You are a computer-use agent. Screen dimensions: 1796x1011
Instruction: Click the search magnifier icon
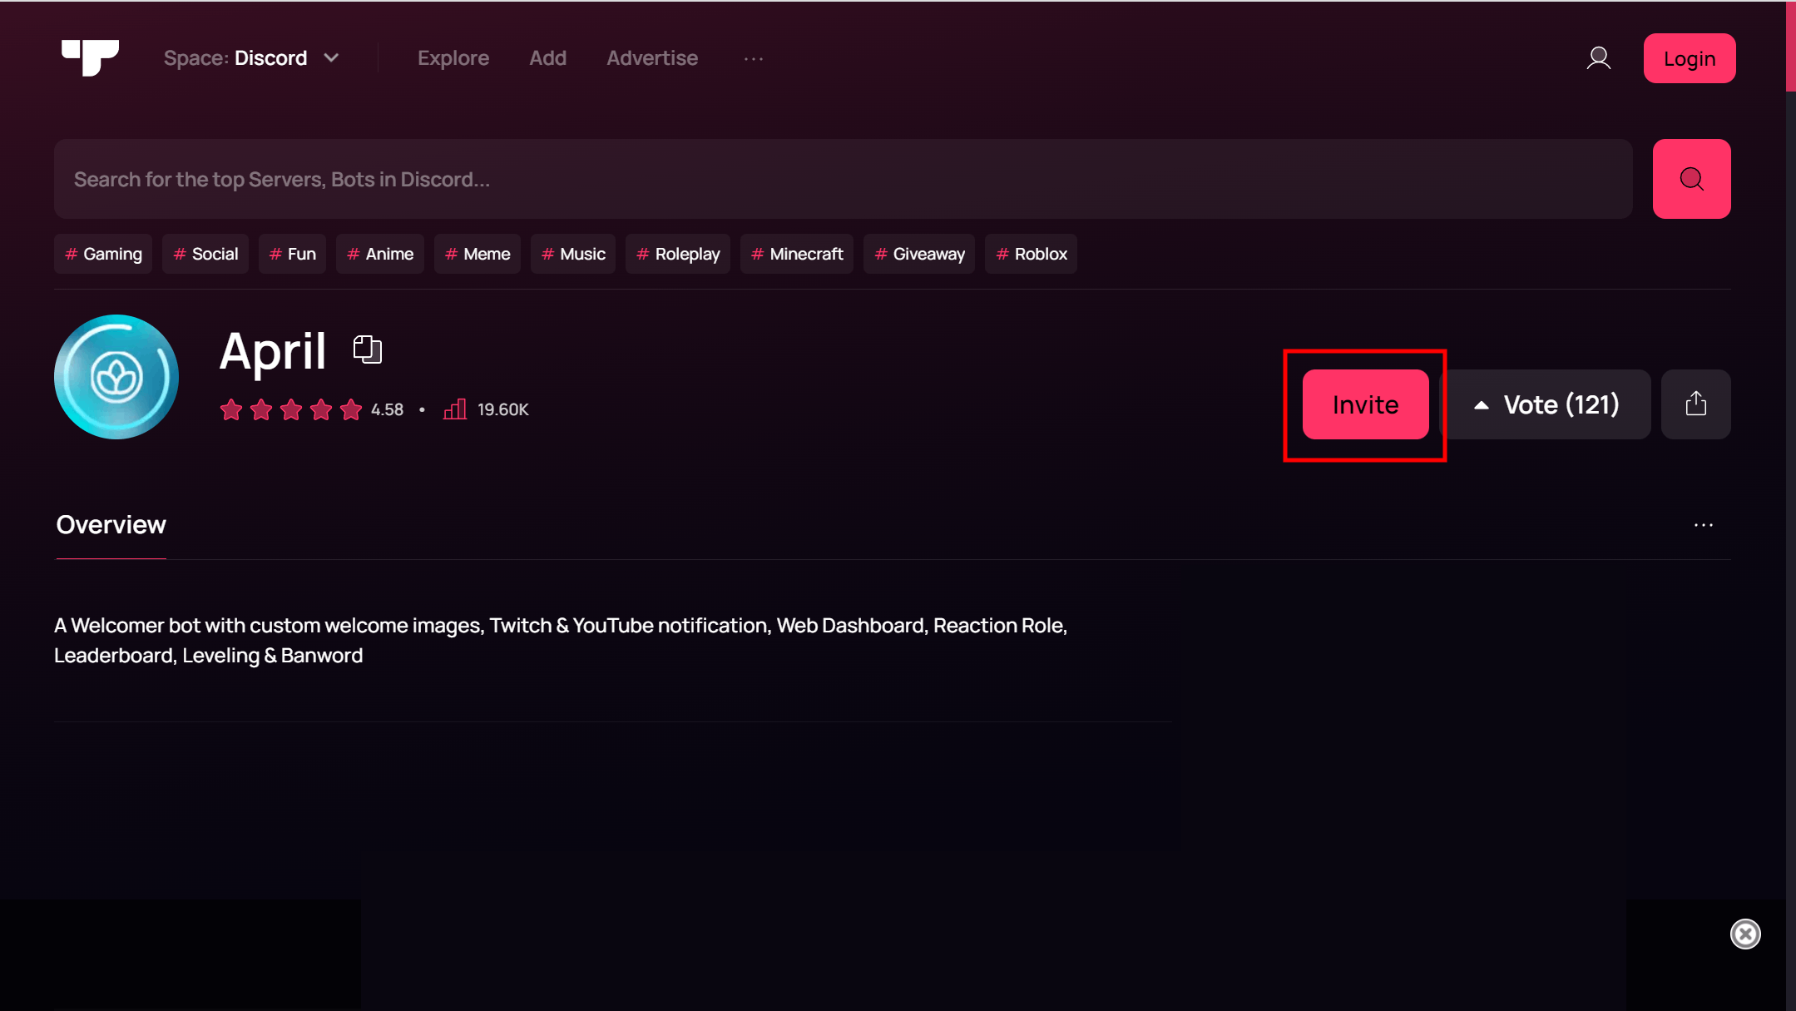pyautogui.click(x=1691, y=178)
